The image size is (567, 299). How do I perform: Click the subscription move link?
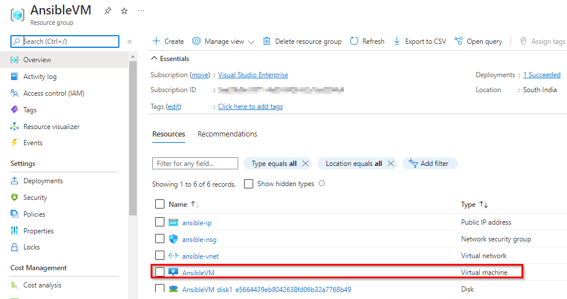tap(200, 75)
